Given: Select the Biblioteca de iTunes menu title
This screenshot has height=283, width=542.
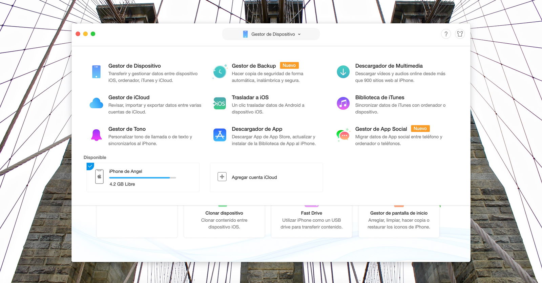Looking at the screenshot, I should [x=380, y=97].
